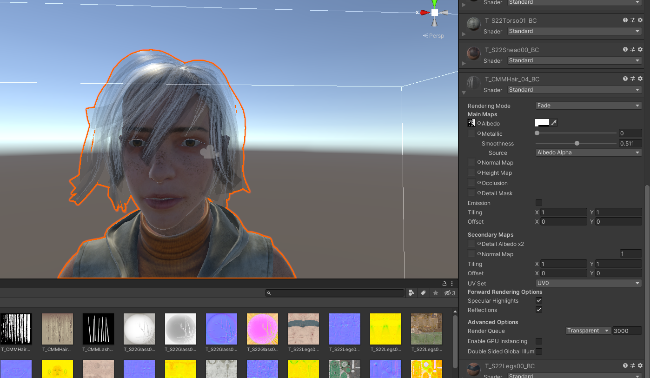The image size is (650, 378).
Task: Filter Project browser by asset type
Action: [x=411, y=293]
